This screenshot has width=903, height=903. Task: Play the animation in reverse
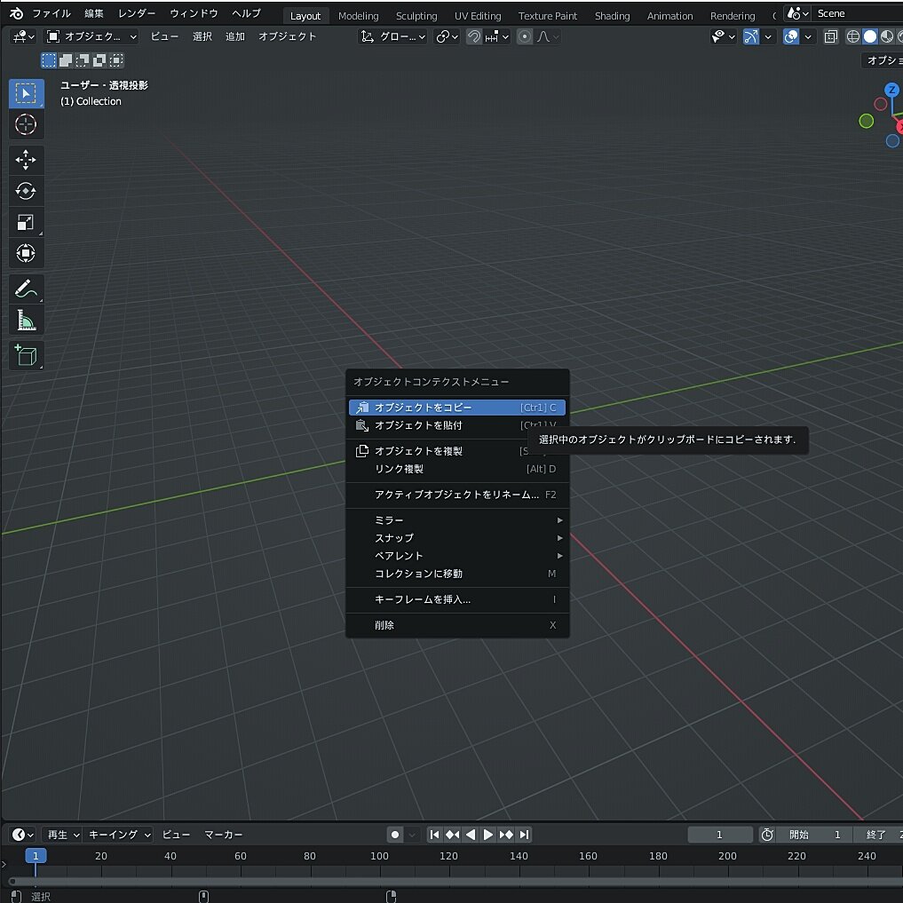click(471, 835)
